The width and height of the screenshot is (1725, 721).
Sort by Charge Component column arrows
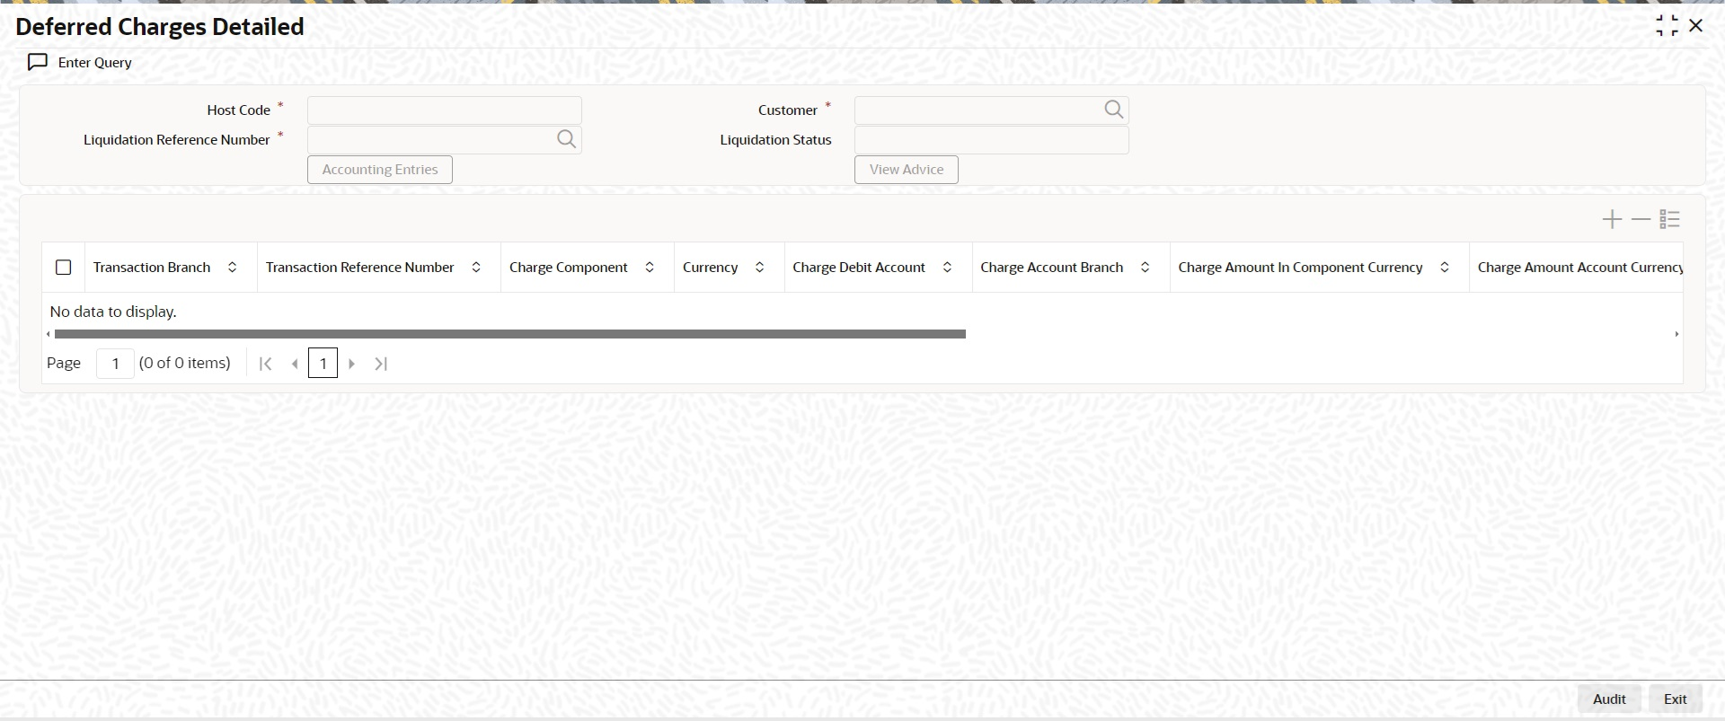coord(650,268)
